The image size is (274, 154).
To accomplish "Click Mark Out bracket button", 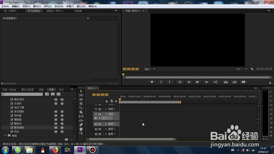I will (x=170, y=82).
